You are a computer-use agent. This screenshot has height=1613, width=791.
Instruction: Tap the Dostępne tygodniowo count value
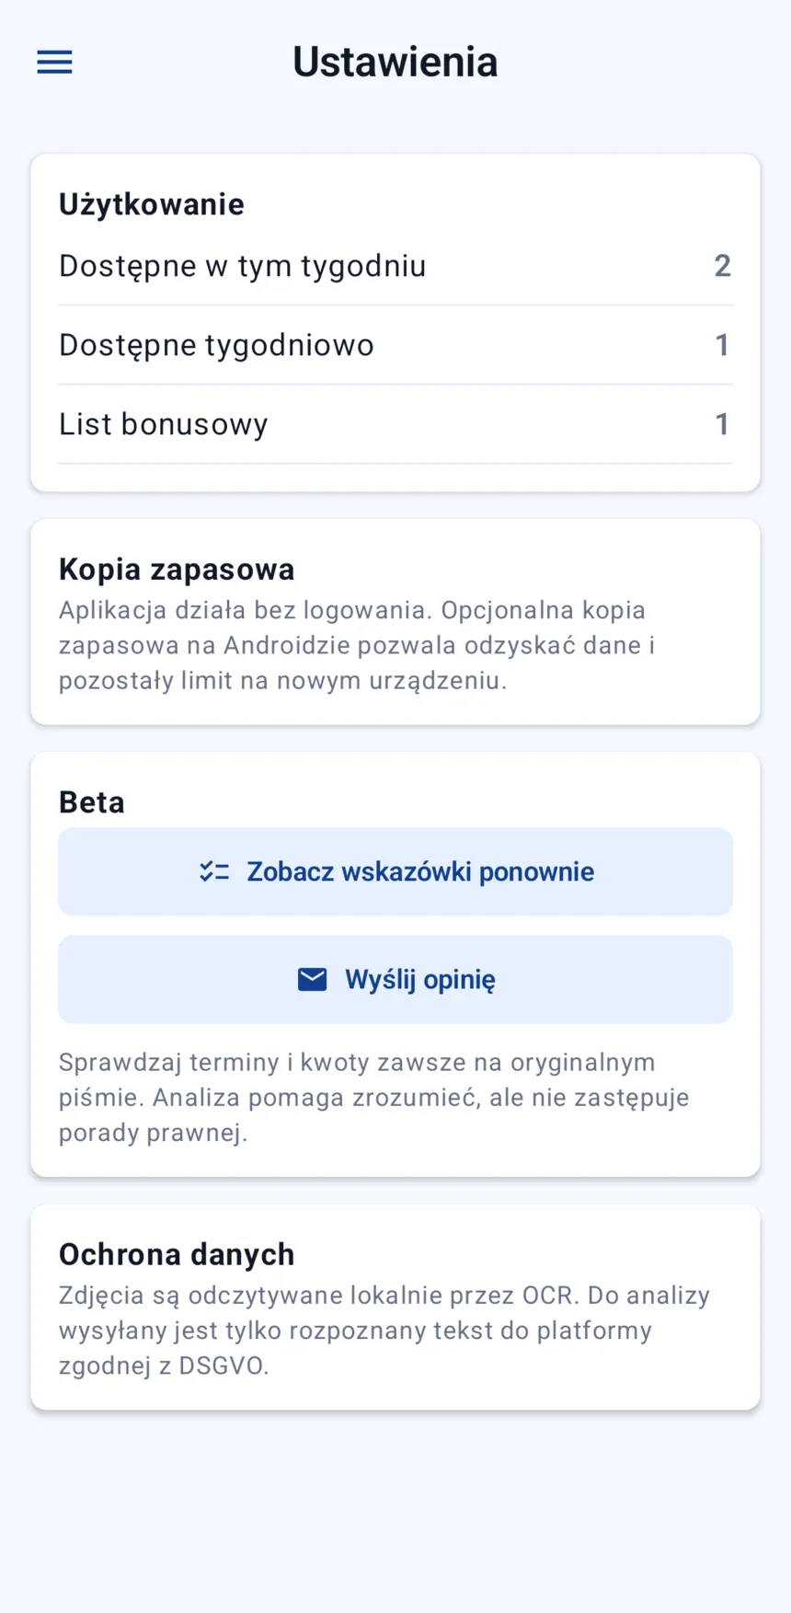click(x=723, y=345)
